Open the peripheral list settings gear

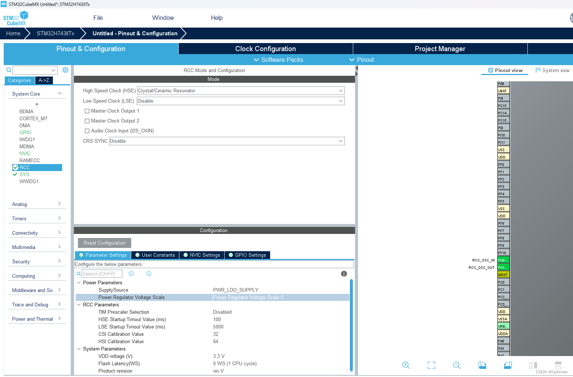click(x=65, y=70)
